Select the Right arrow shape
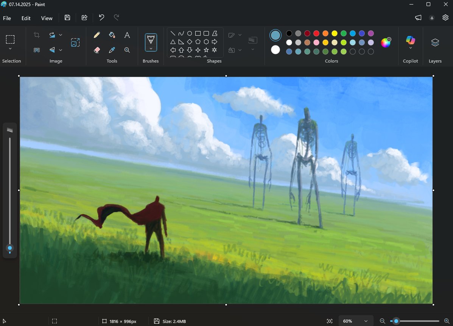 [x=215, y=42]
